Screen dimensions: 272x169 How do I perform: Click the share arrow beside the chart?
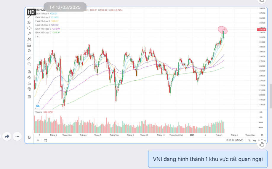(x=7, y=136)
